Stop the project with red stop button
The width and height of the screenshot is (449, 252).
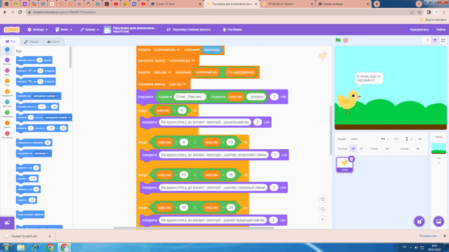346,40
